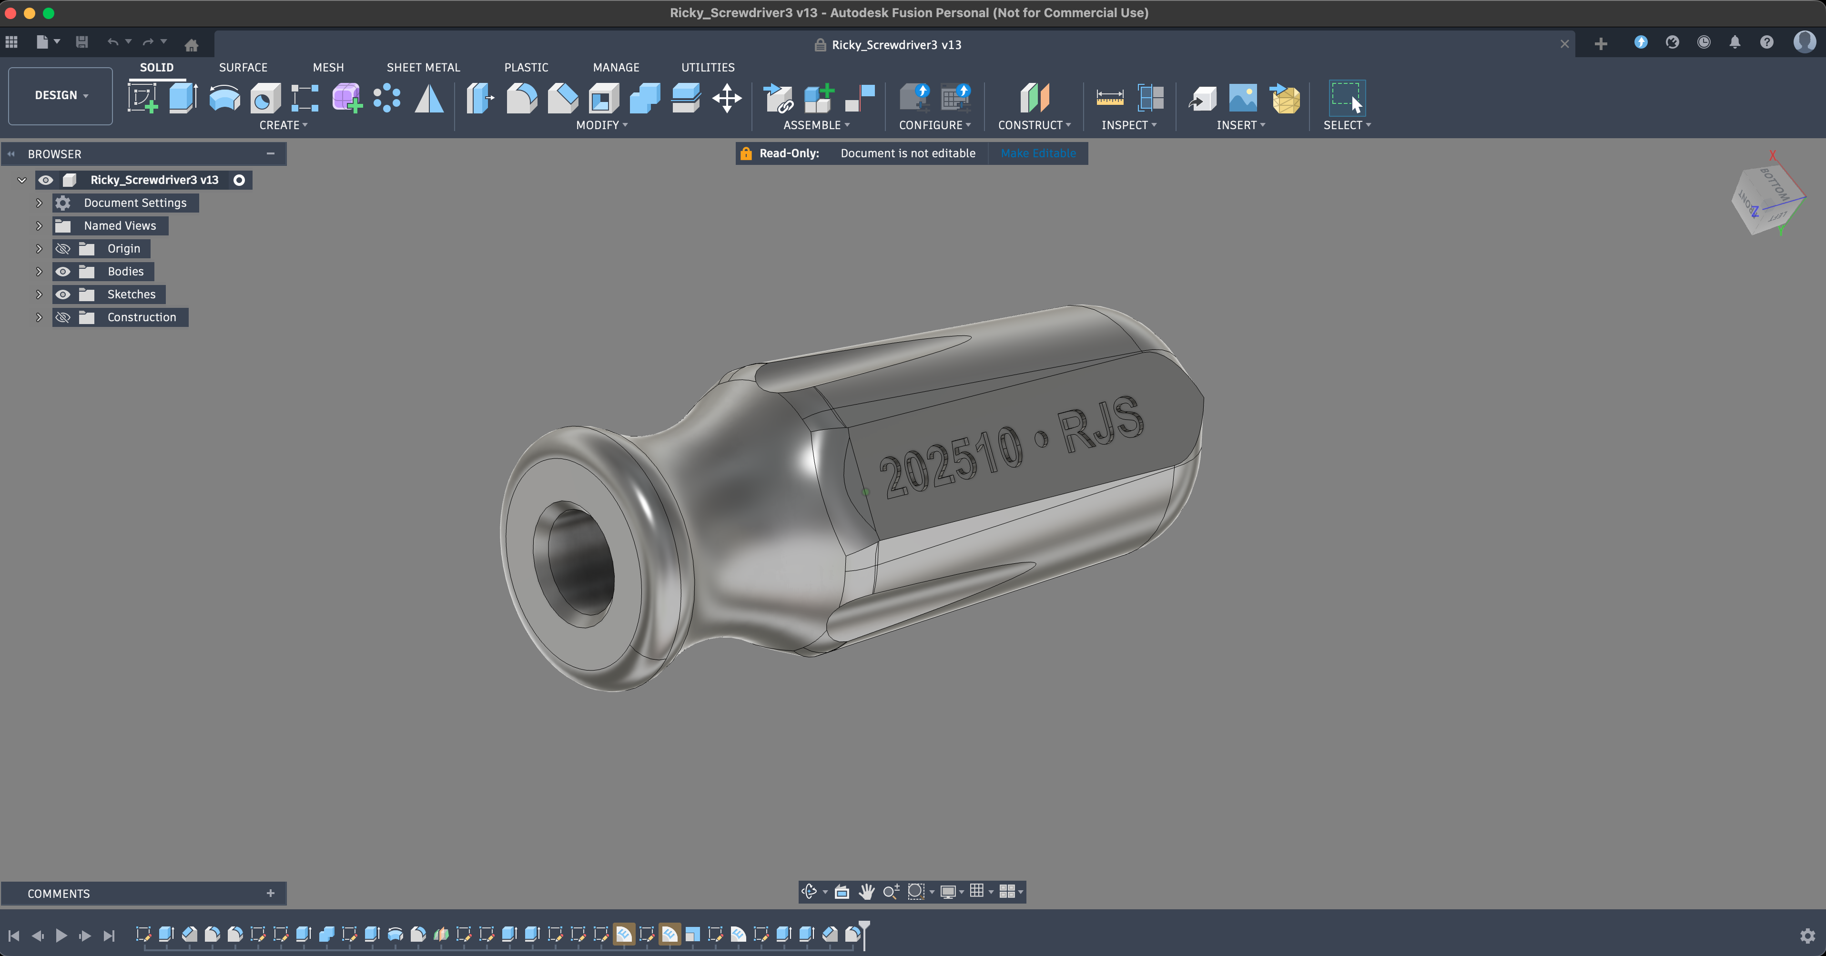Select the Move/Copy tool
Image resolution: width=1826 pixels, height=956 pixels.
pos(727,98)
